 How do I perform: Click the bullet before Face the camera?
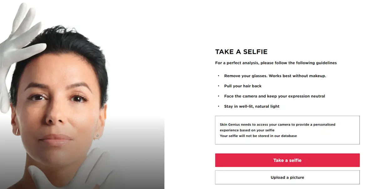[x=219, y=96]
